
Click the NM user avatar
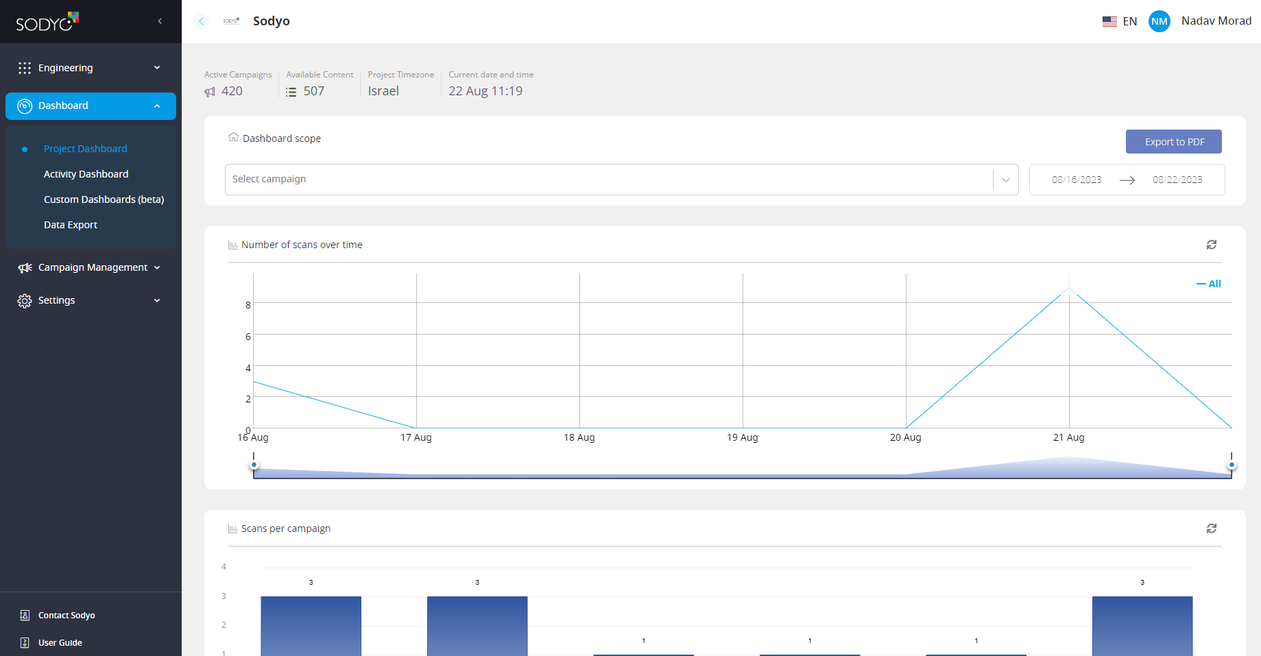click(1159, 21)
